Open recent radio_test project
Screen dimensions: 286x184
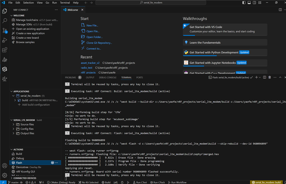pos(86,68)
